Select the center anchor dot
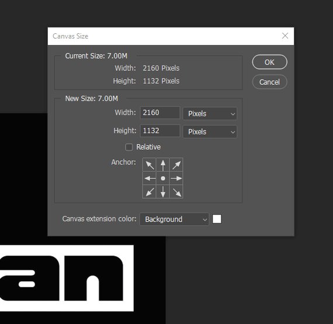 coord(163,178)
